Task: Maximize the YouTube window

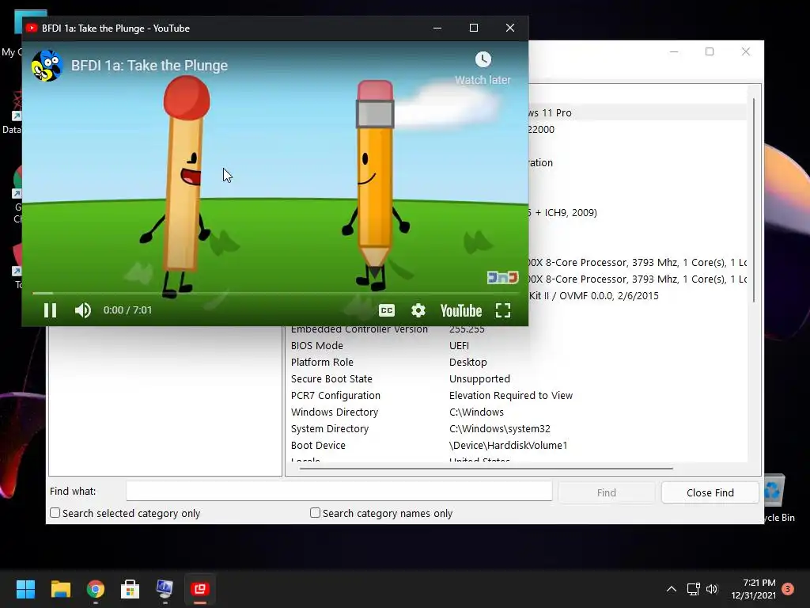Action: point(474,28)
